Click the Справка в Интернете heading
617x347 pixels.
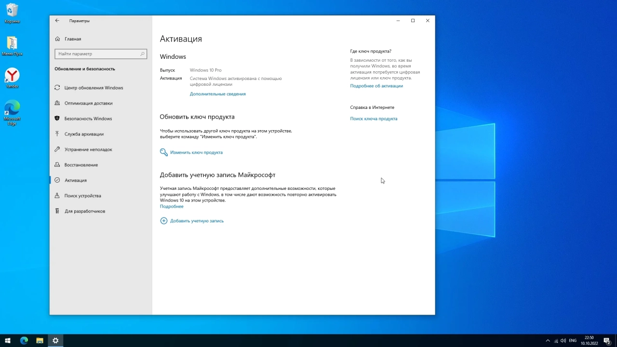[372, 107]
